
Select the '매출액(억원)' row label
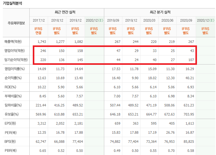point(13,42)
